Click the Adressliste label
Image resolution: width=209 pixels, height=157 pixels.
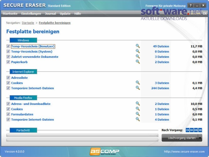point(19,78)
